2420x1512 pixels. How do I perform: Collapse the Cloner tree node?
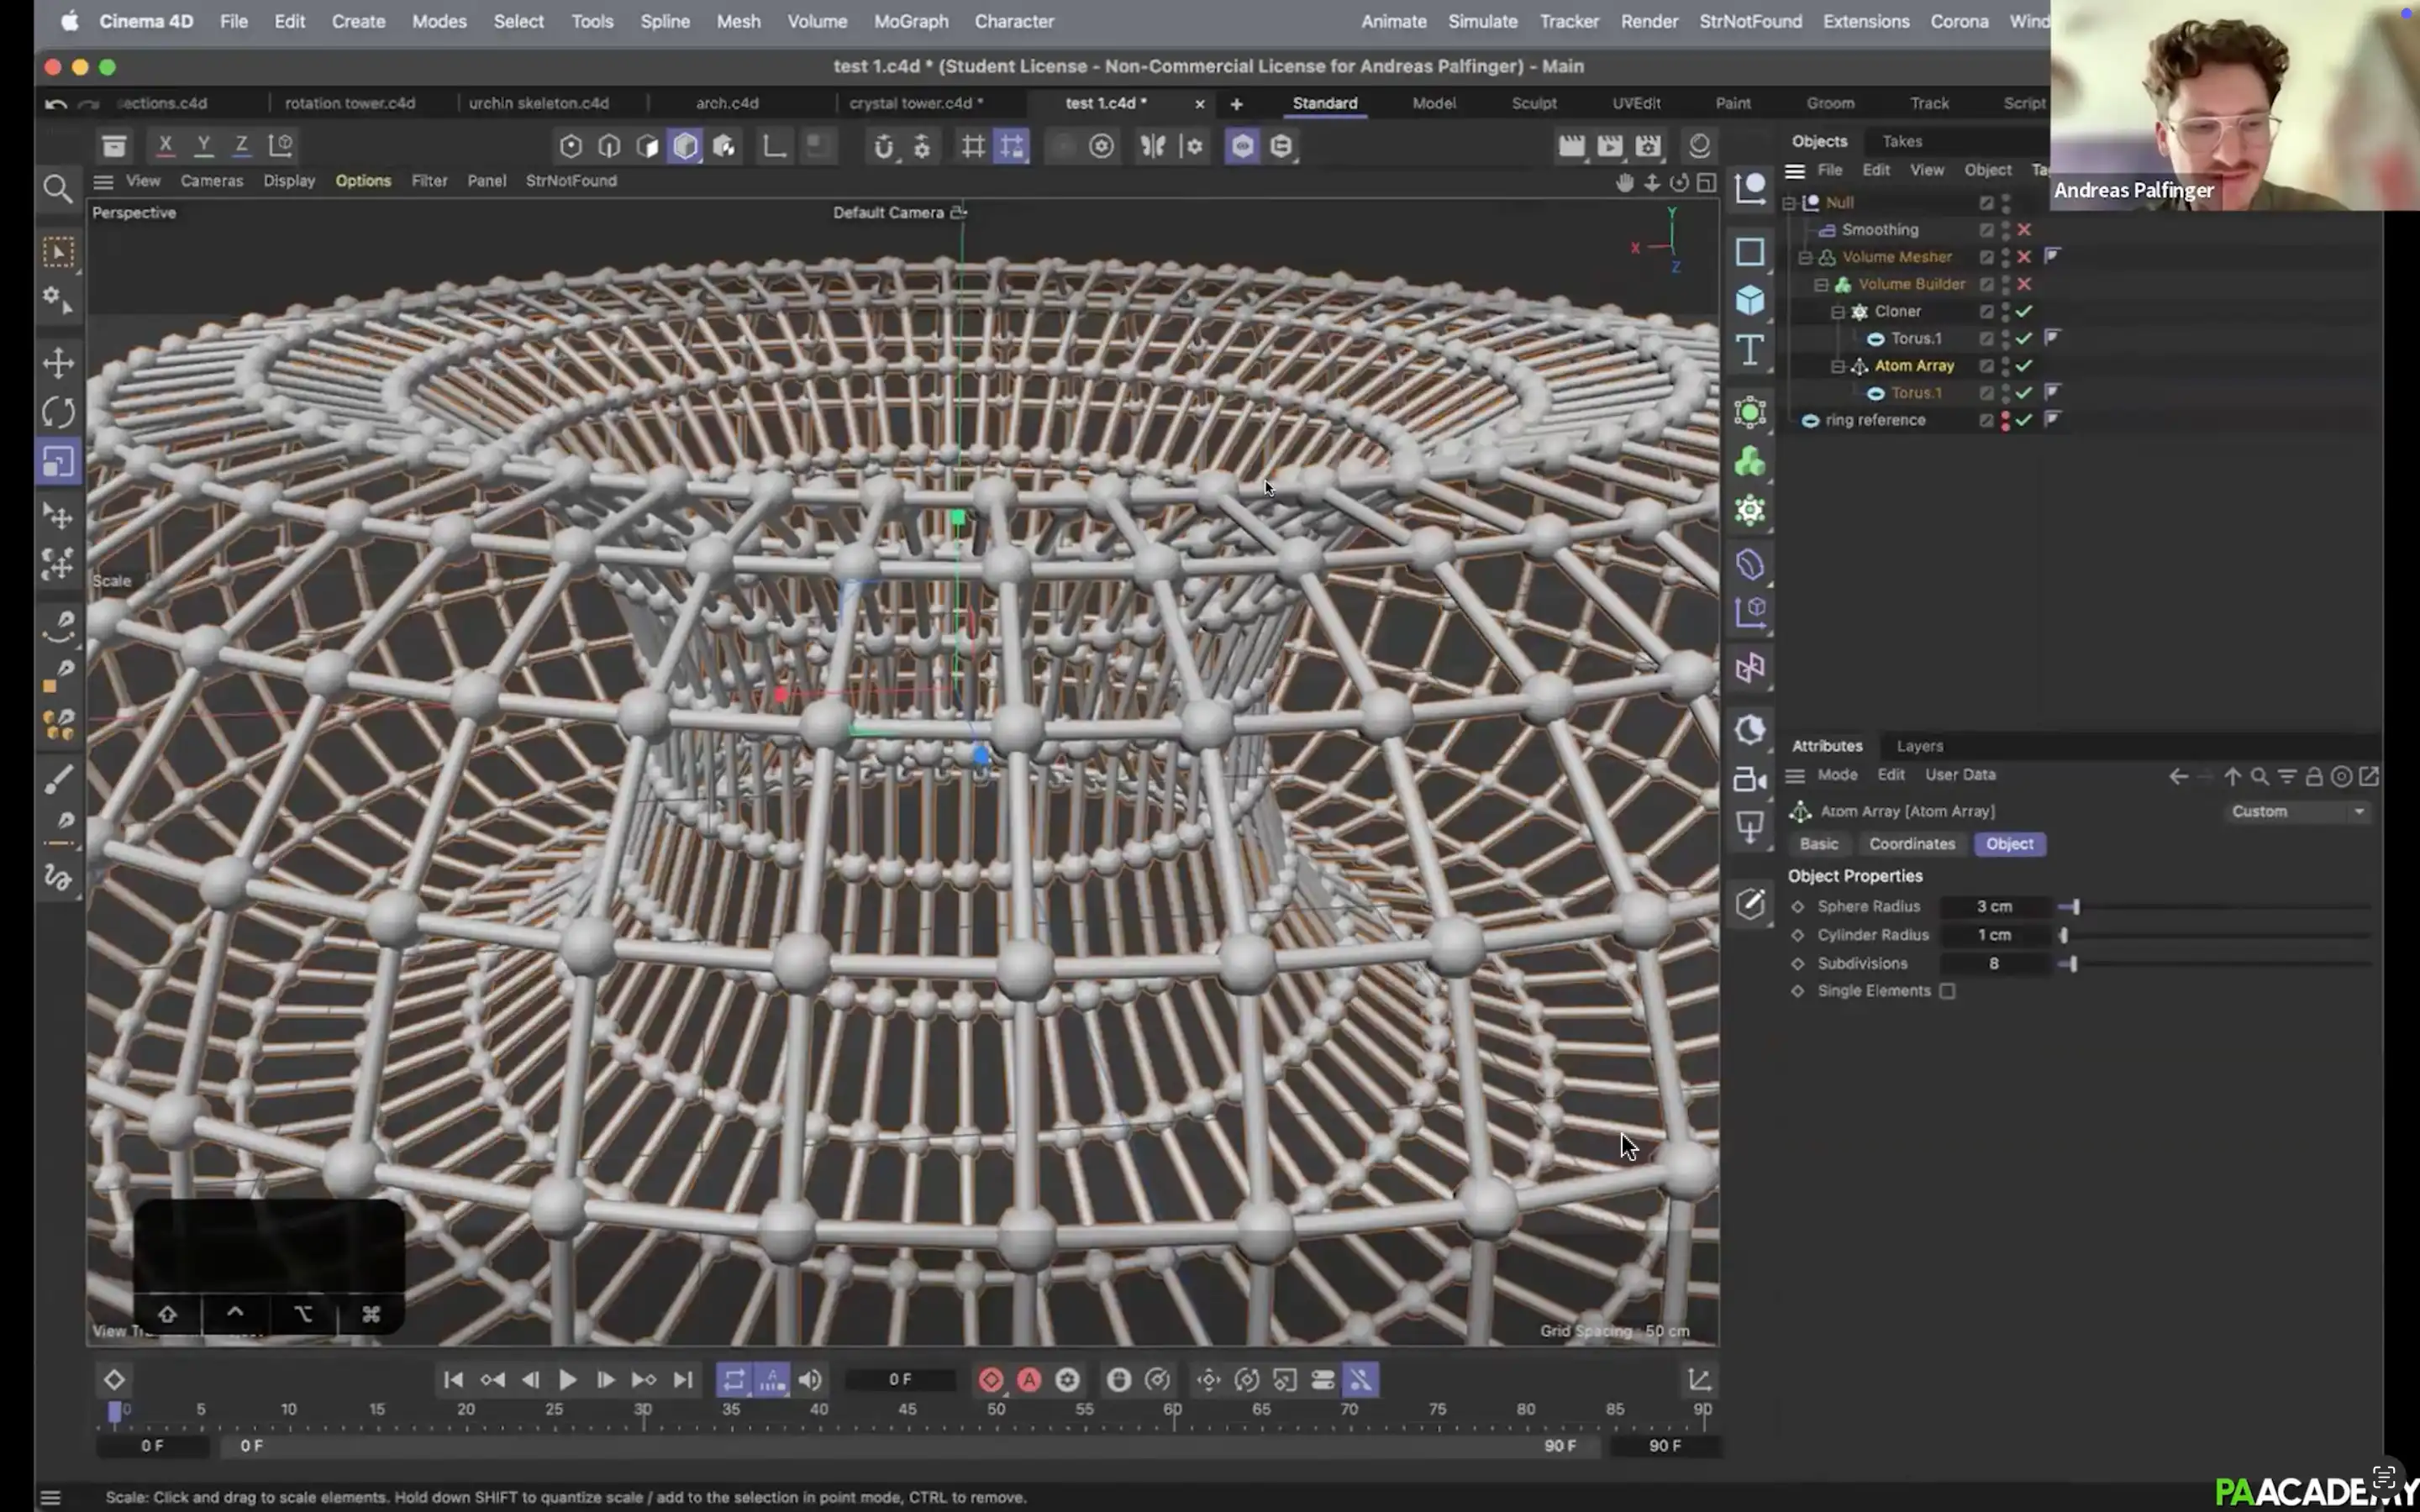coord(1838,311)
